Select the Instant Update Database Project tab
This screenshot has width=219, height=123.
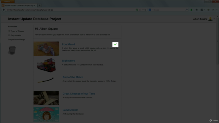pos(20,5)
